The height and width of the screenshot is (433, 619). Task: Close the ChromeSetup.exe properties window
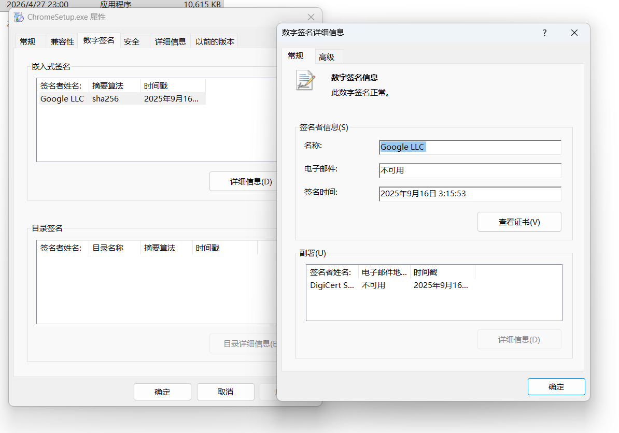coord(311,17)
